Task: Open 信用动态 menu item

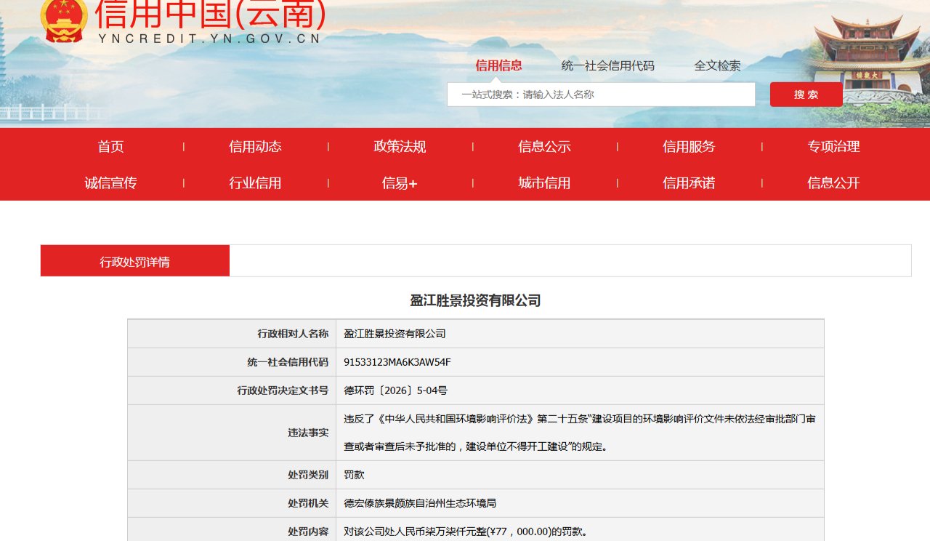Action: point(255,146)
